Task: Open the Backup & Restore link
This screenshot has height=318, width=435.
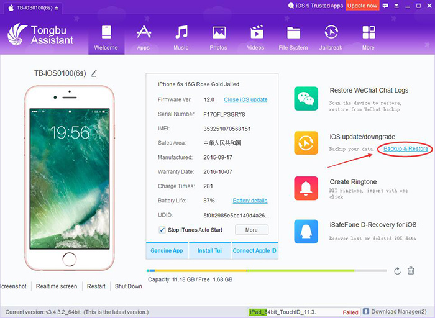Action: coord(406,149)
